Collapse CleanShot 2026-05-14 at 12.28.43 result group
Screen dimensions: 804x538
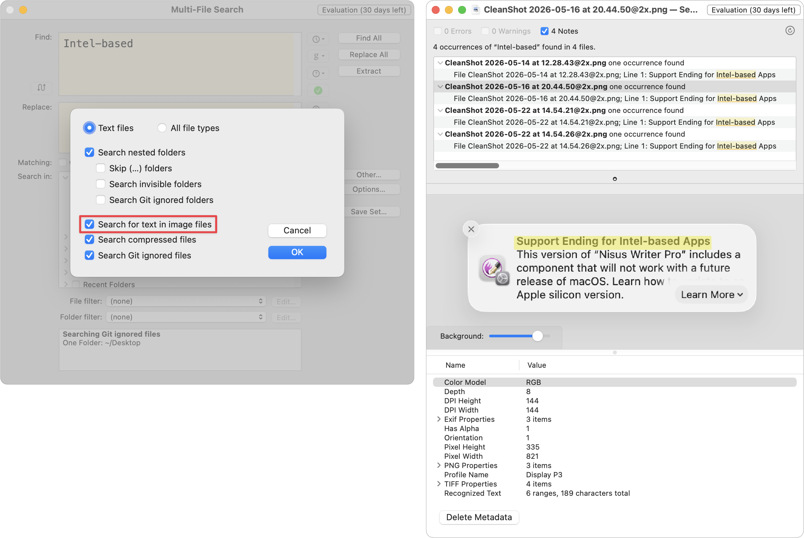coord(440,63)
